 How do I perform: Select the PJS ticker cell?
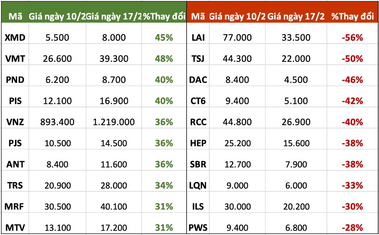pyautogui.click(x=15, y=143)
